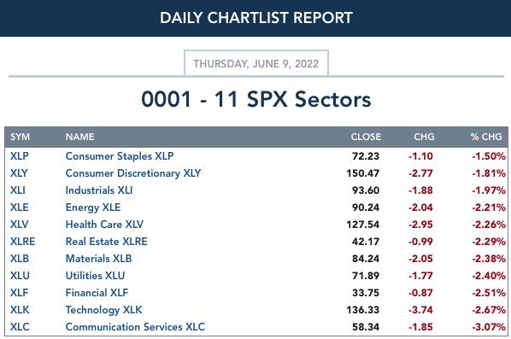This screenshot has height=339, width=511.
Task: Select Technology XLK name link
Action: (x=103, y=310)
